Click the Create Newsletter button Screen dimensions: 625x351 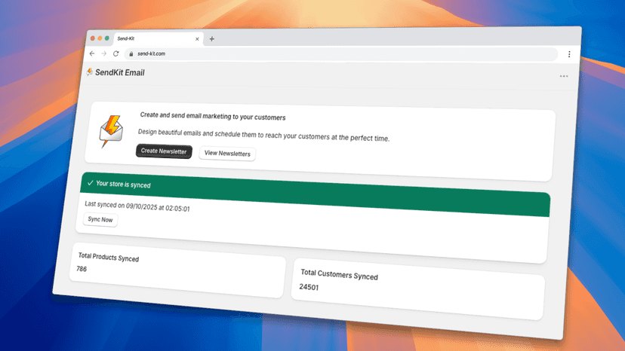[x=164, y=151]
